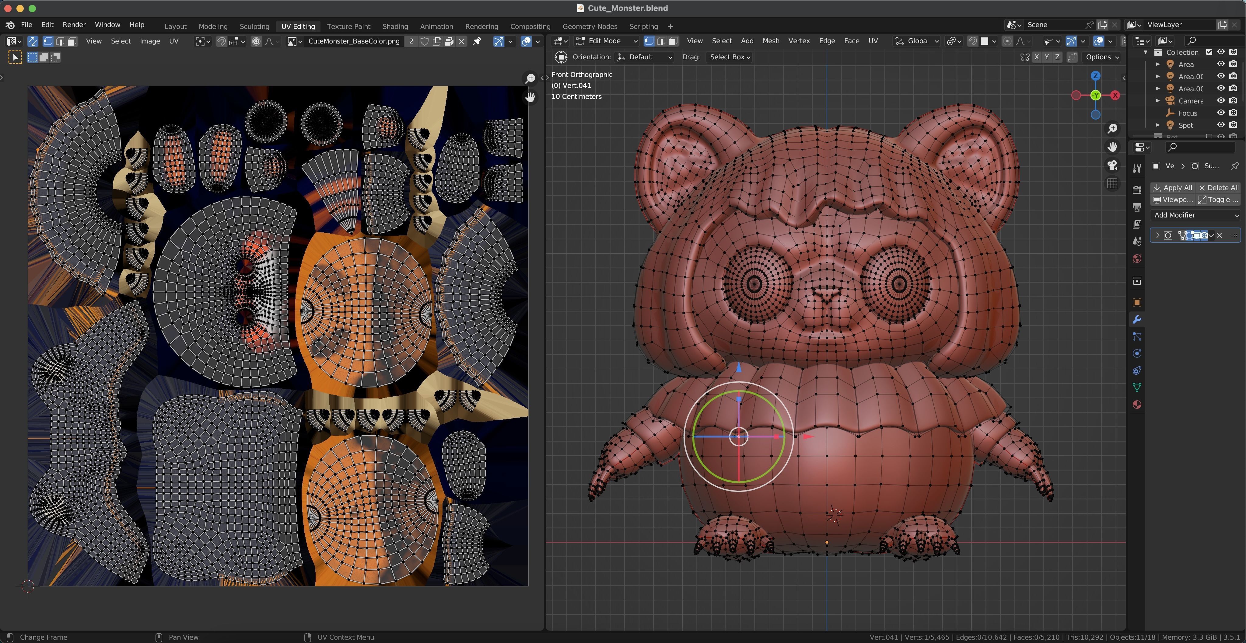Toggle snapping in the UV editor
Viewport: 1246px width, 643px height.
(222, 41)
